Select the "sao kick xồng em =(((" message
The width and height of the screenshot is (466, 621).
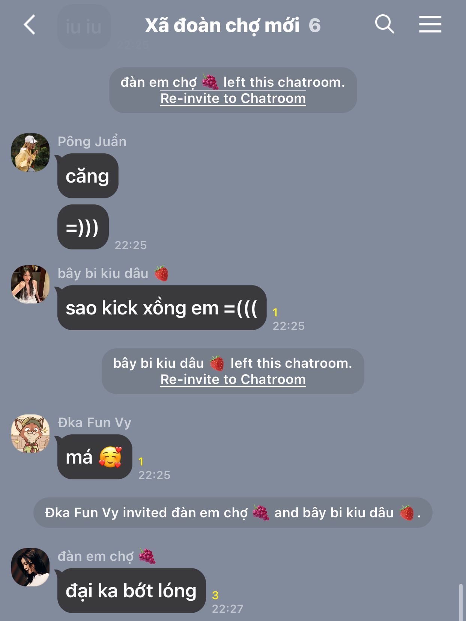[162, 308]
